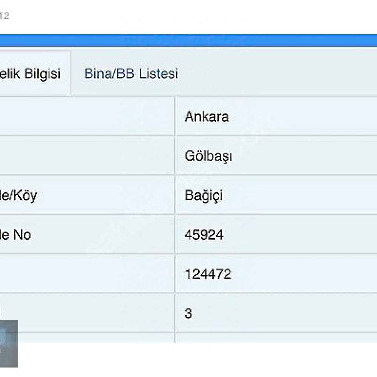
Task: Select the Gölbaşı district value
Action: tap(208, 156)
